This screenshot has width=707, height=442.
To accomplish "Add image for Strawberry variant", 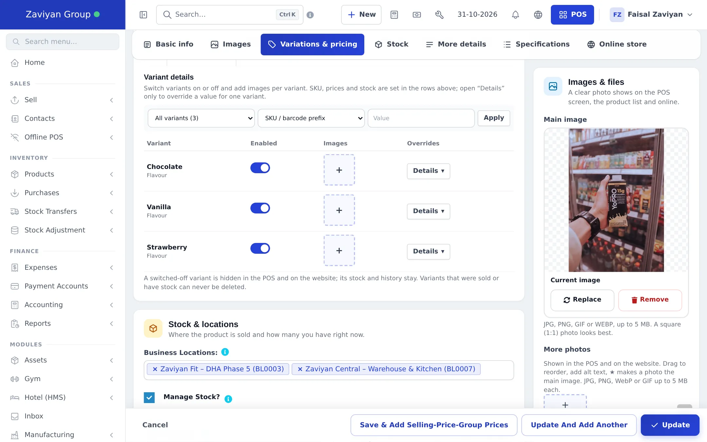I will (x=339, y=250).
